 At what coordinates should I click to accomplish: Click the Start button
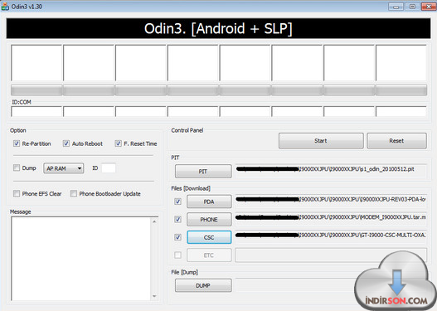321,141
